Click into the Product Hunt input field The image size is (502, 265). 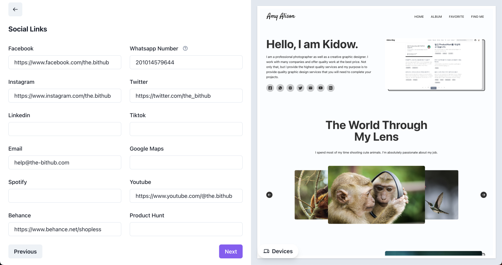(x=186, y=229)
